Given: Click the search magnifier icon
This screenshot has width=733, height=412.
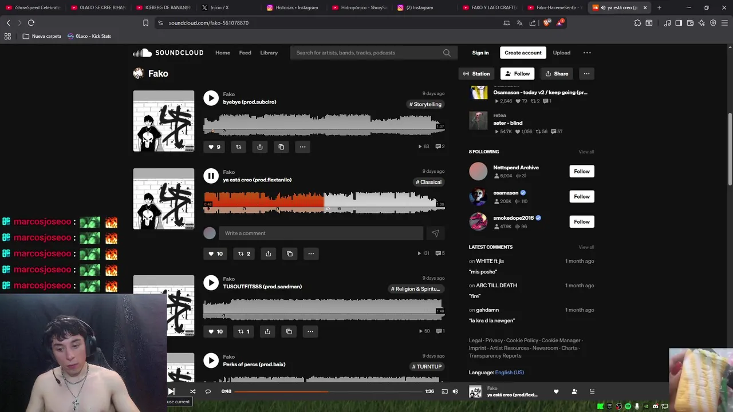Looking at the screenshot, I should [447, 53].
